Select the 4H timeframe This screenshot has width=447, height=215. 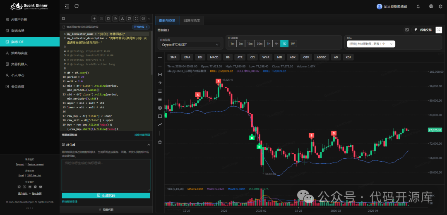276,43
